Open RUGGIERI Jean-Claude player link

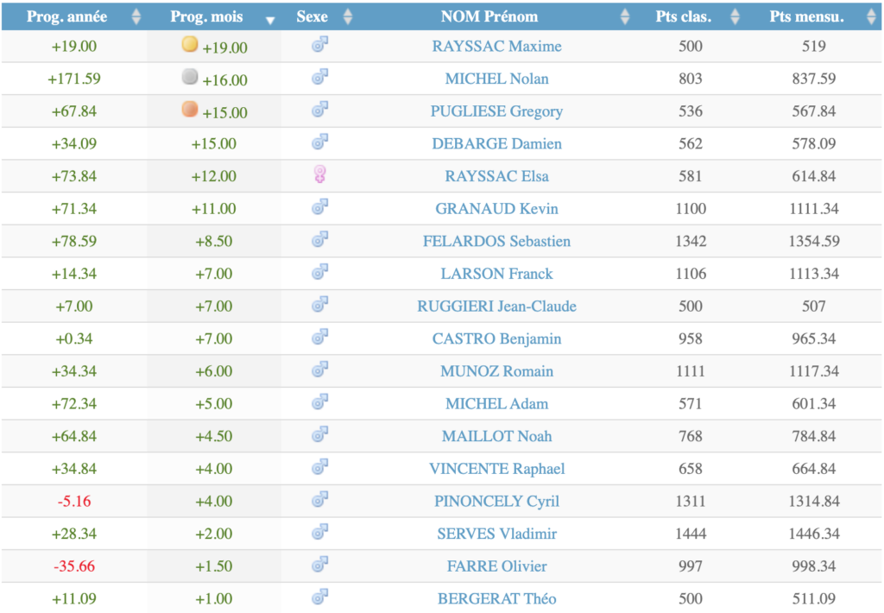pyautogui.click(x=496, y=306)
